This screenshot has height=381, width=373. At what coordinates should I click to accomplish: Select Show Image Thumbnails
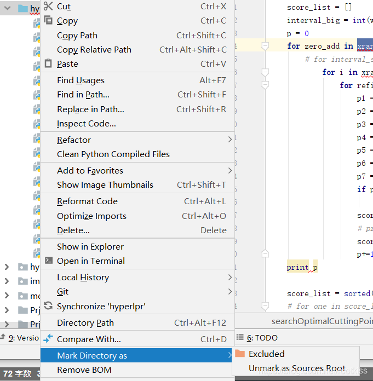click(137, 185)
